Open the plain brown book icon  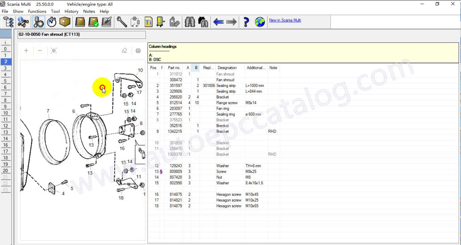[80, 22]
